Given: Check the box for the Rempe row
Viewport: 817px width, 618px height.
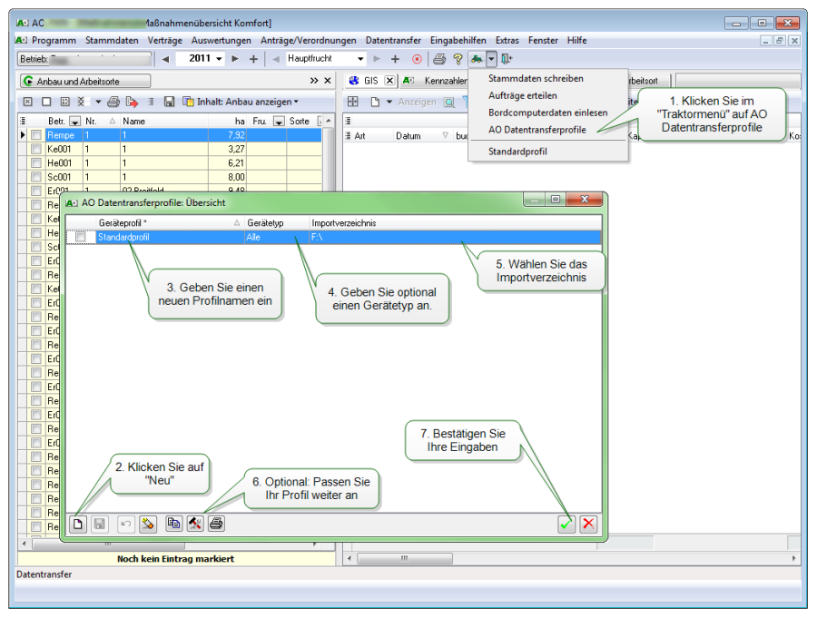Looking at the screenshot, I should (x=36, y=135).
